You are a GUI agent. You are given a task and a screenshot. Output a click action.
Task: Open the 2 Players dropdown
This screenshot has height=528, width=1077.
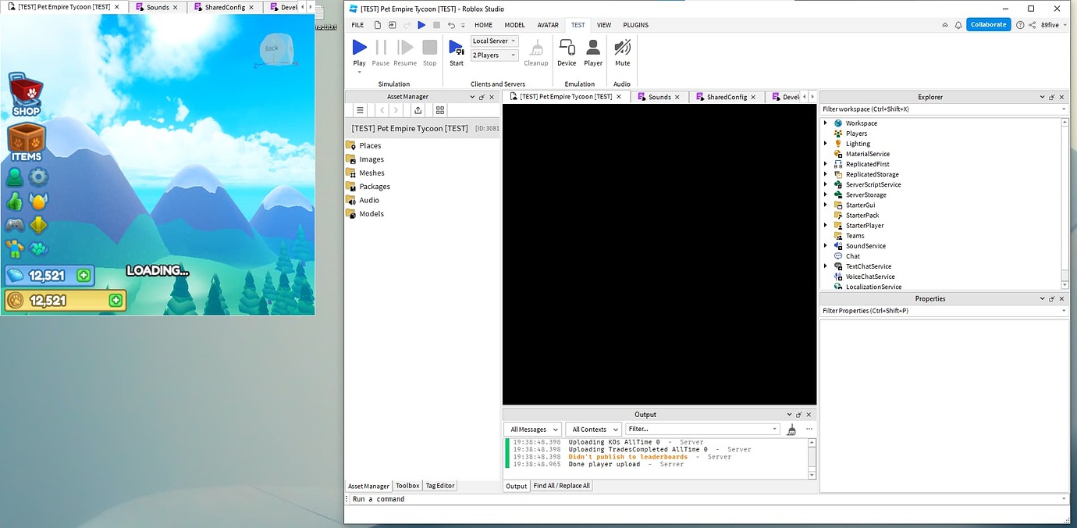tap(494, 55)
